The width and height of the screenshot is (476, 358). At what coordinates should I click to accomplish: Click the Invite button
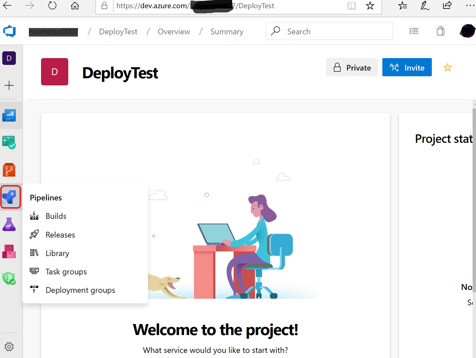click(407, 67)
